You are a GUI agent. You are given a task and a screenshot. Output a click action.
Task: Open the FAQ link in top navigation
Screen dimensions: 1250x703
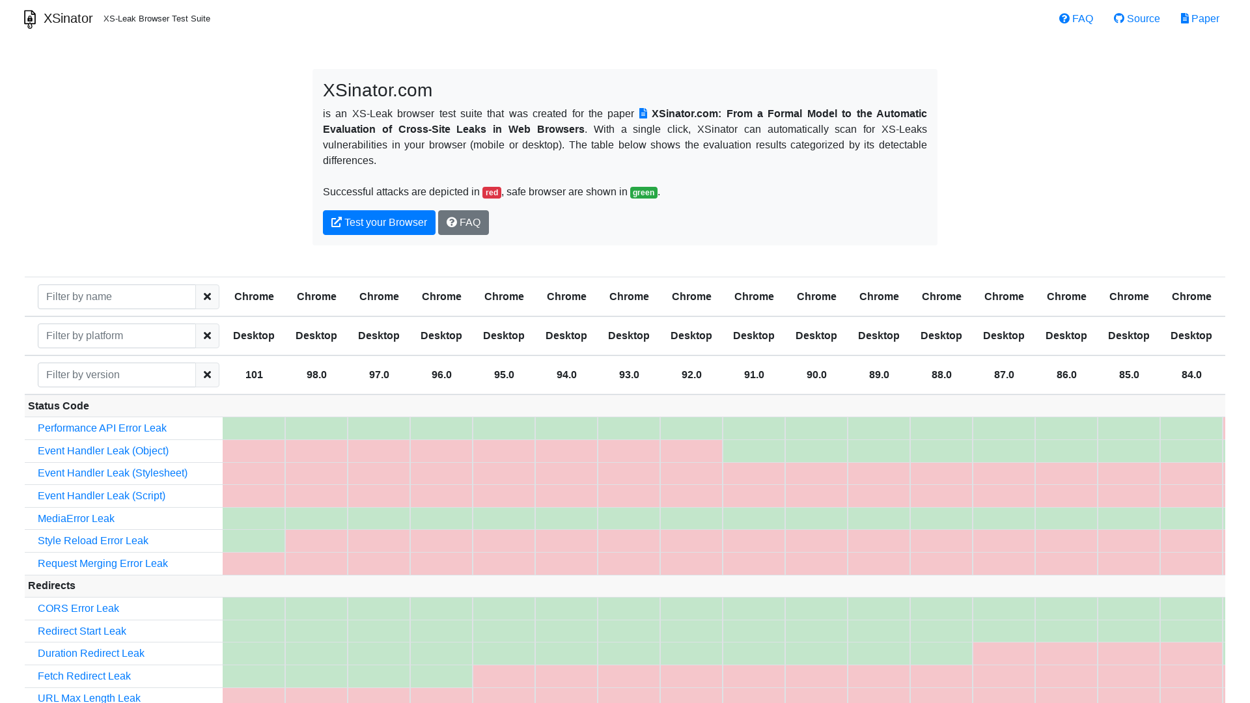pyautogui.click(x=1076, y=18)
